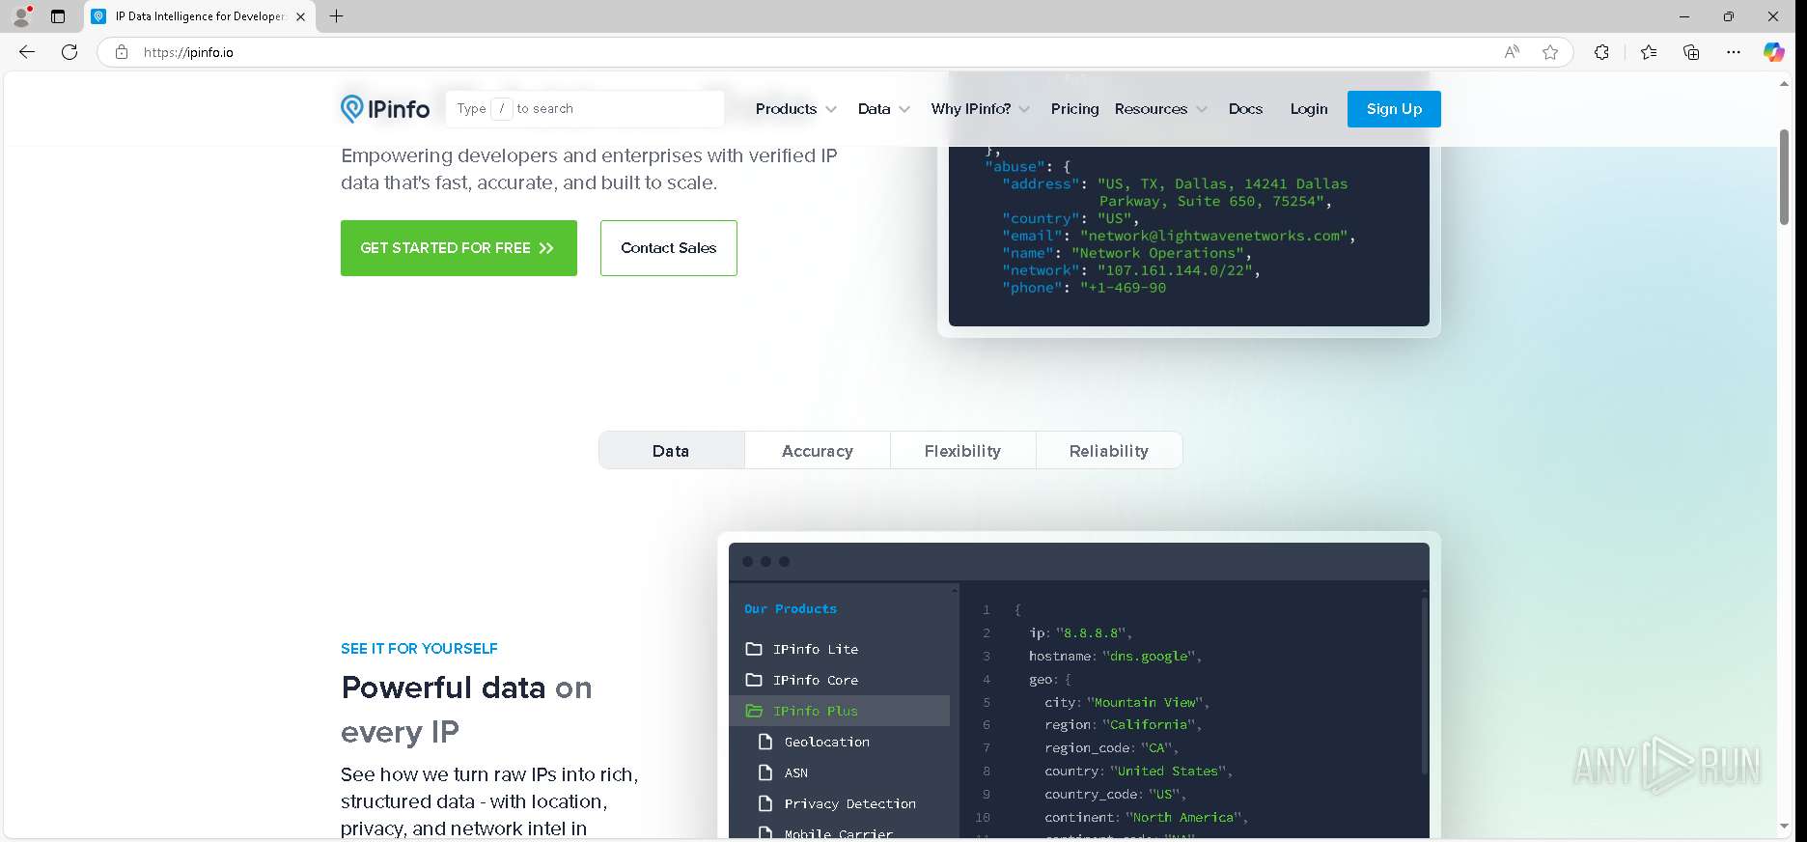1807x842 pixels.
Task: Click city "Mountain View" code line
Action: (1126, 703)
